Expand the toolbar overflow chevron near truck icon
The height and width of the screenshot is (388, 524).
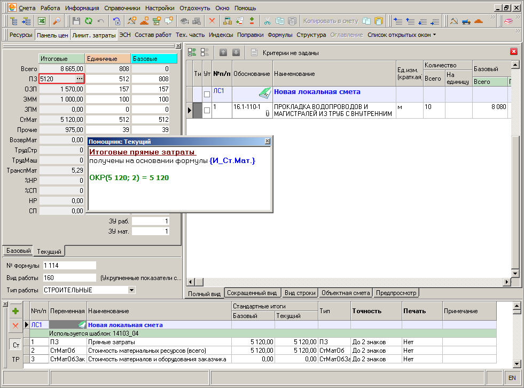(492, 18)
